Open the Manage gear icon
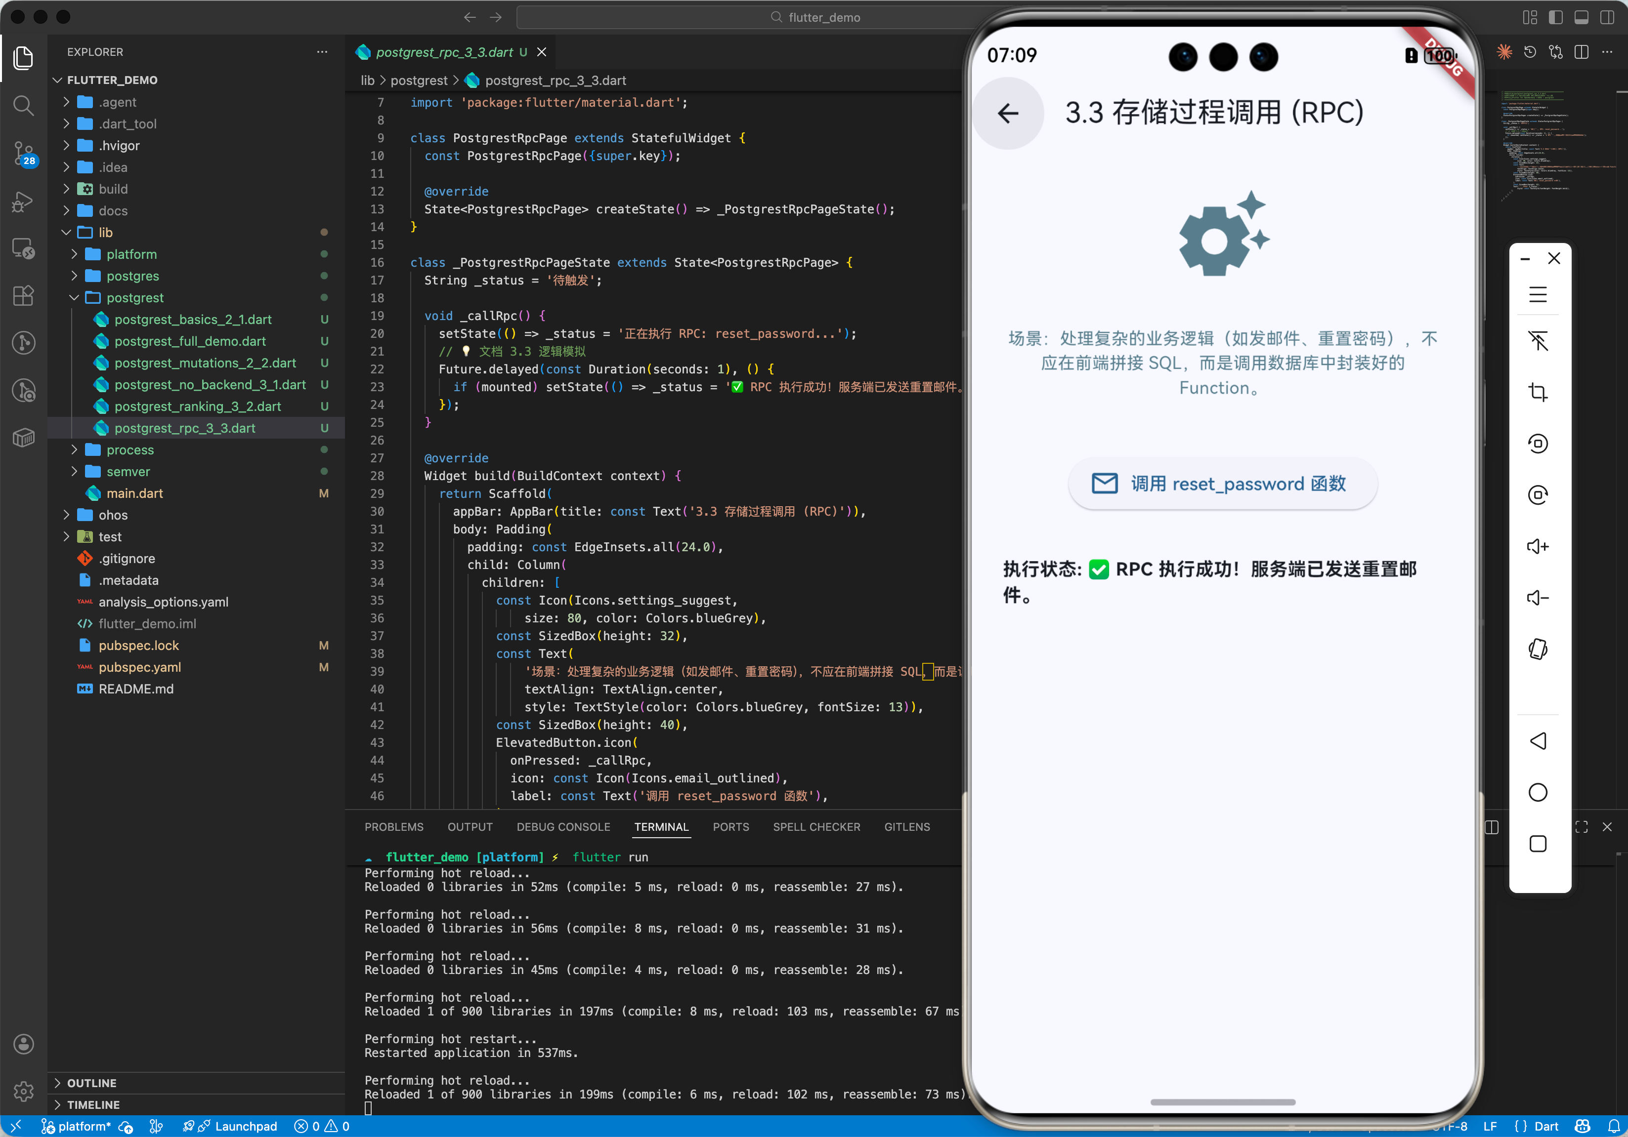1628x1137 pixels. coord(23,1091)
